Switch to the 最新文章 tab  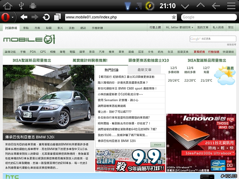pyautogui.click(x=145, y=70)
